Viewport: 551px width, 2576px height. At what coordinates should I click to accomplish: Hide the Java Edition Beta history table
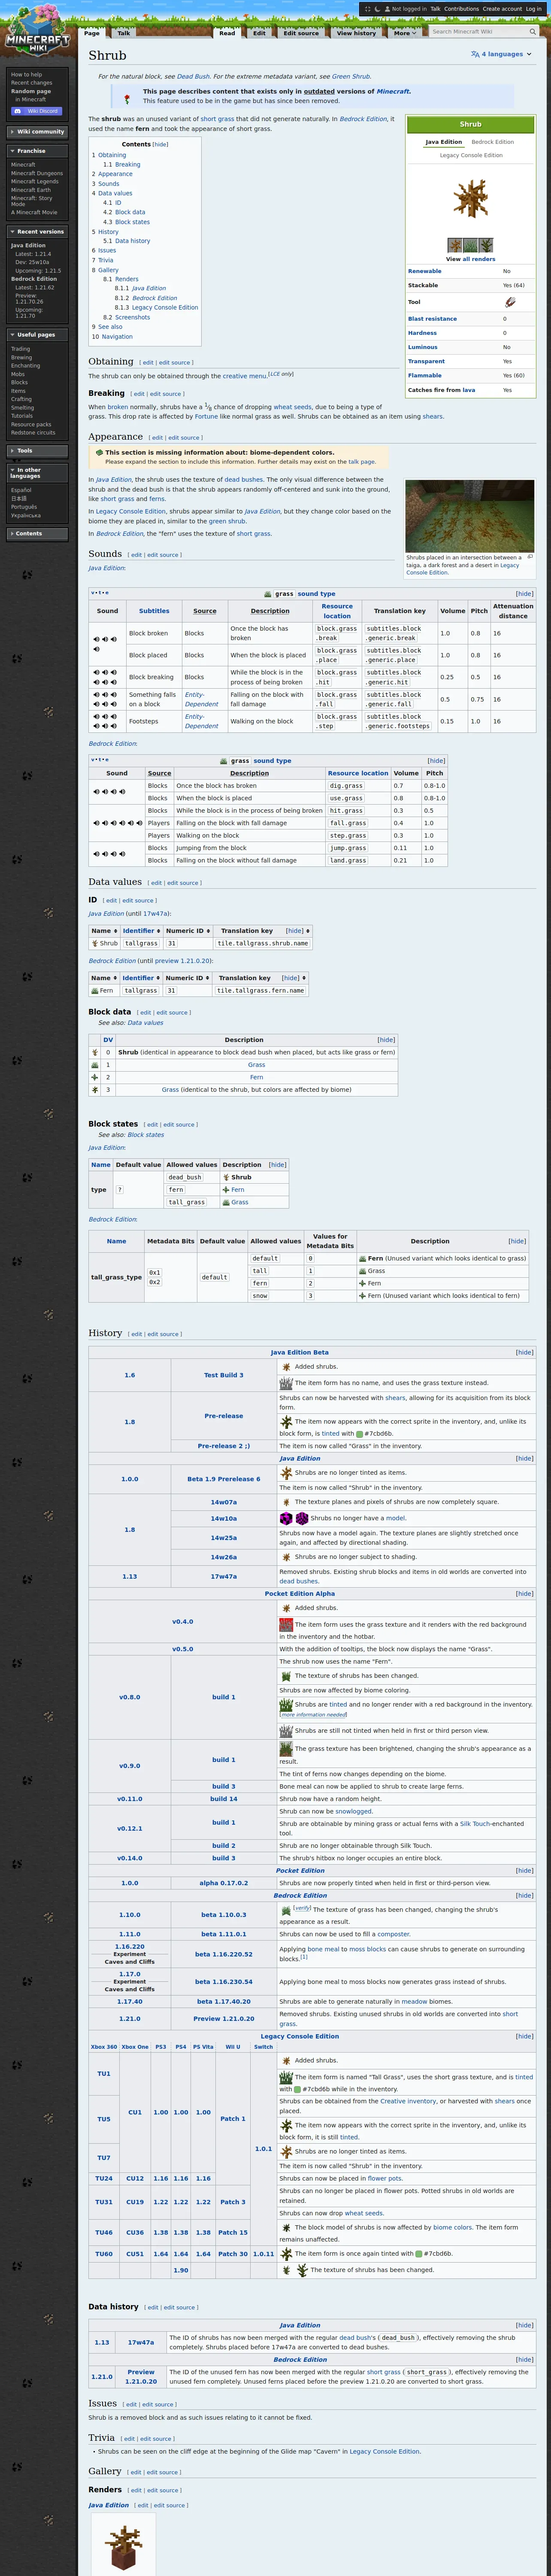(x=524, y=1352)
